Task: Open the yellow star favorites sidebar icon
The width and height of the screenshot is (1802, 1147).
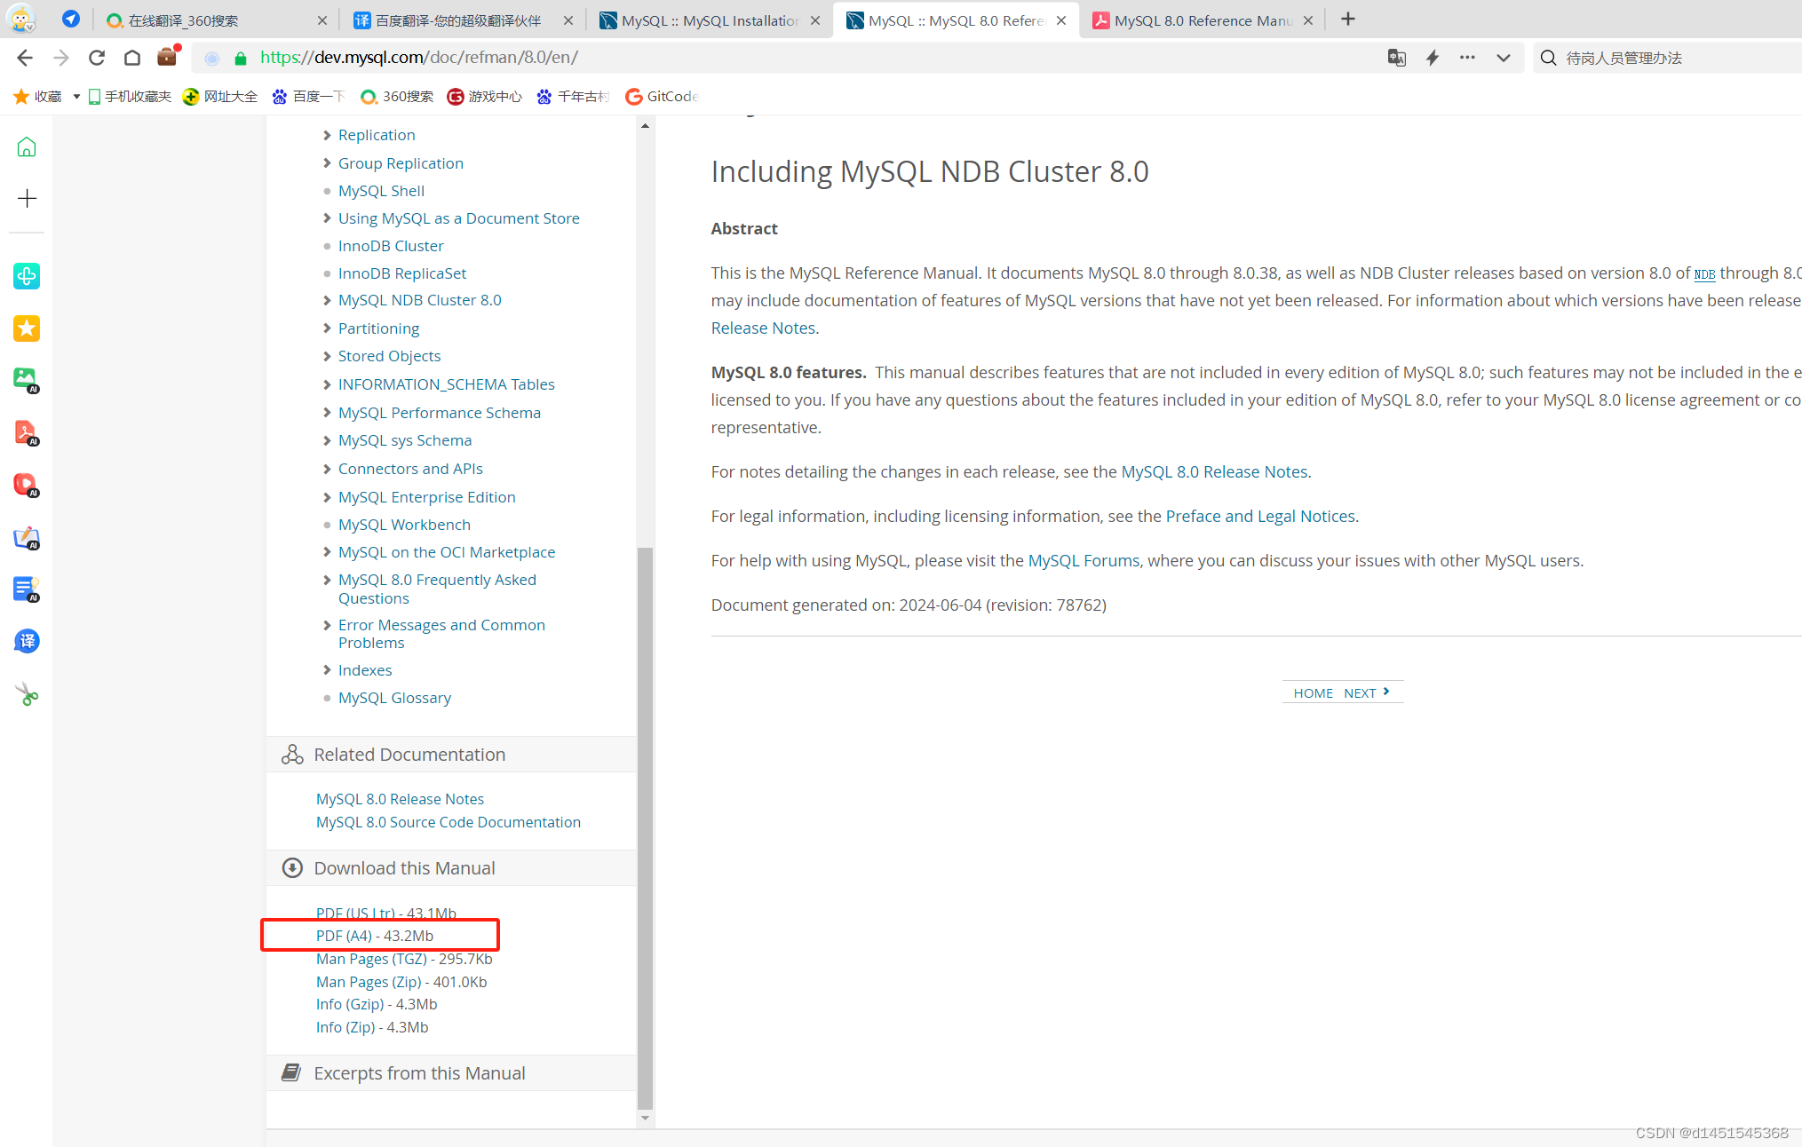Action: click(x=27, y=328)
